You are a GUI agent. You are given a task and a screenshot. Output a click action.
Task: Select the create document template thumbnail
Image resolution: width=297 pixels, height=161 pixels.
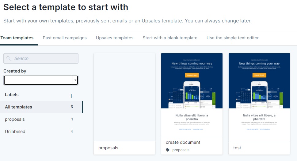click(x=192, y=95)
